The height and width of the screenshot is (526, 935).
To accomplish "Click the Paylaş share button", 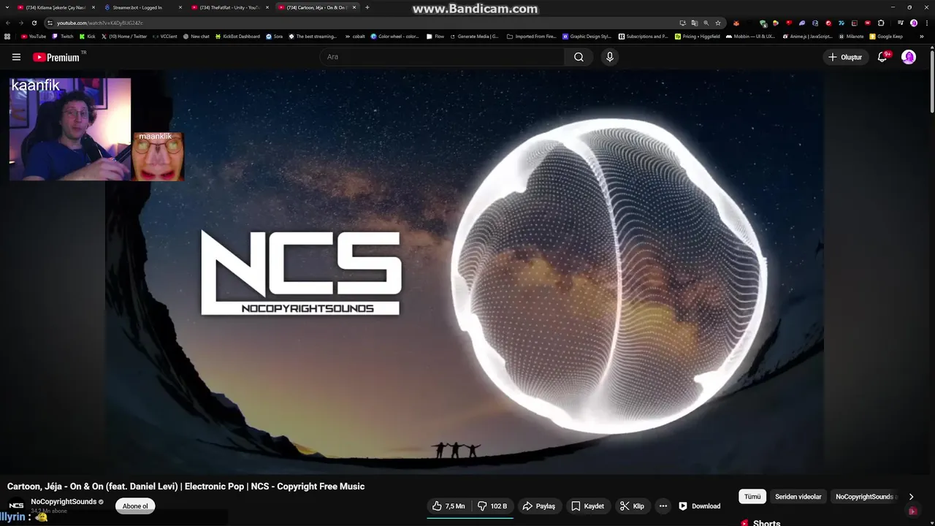I will pos(539,506).
